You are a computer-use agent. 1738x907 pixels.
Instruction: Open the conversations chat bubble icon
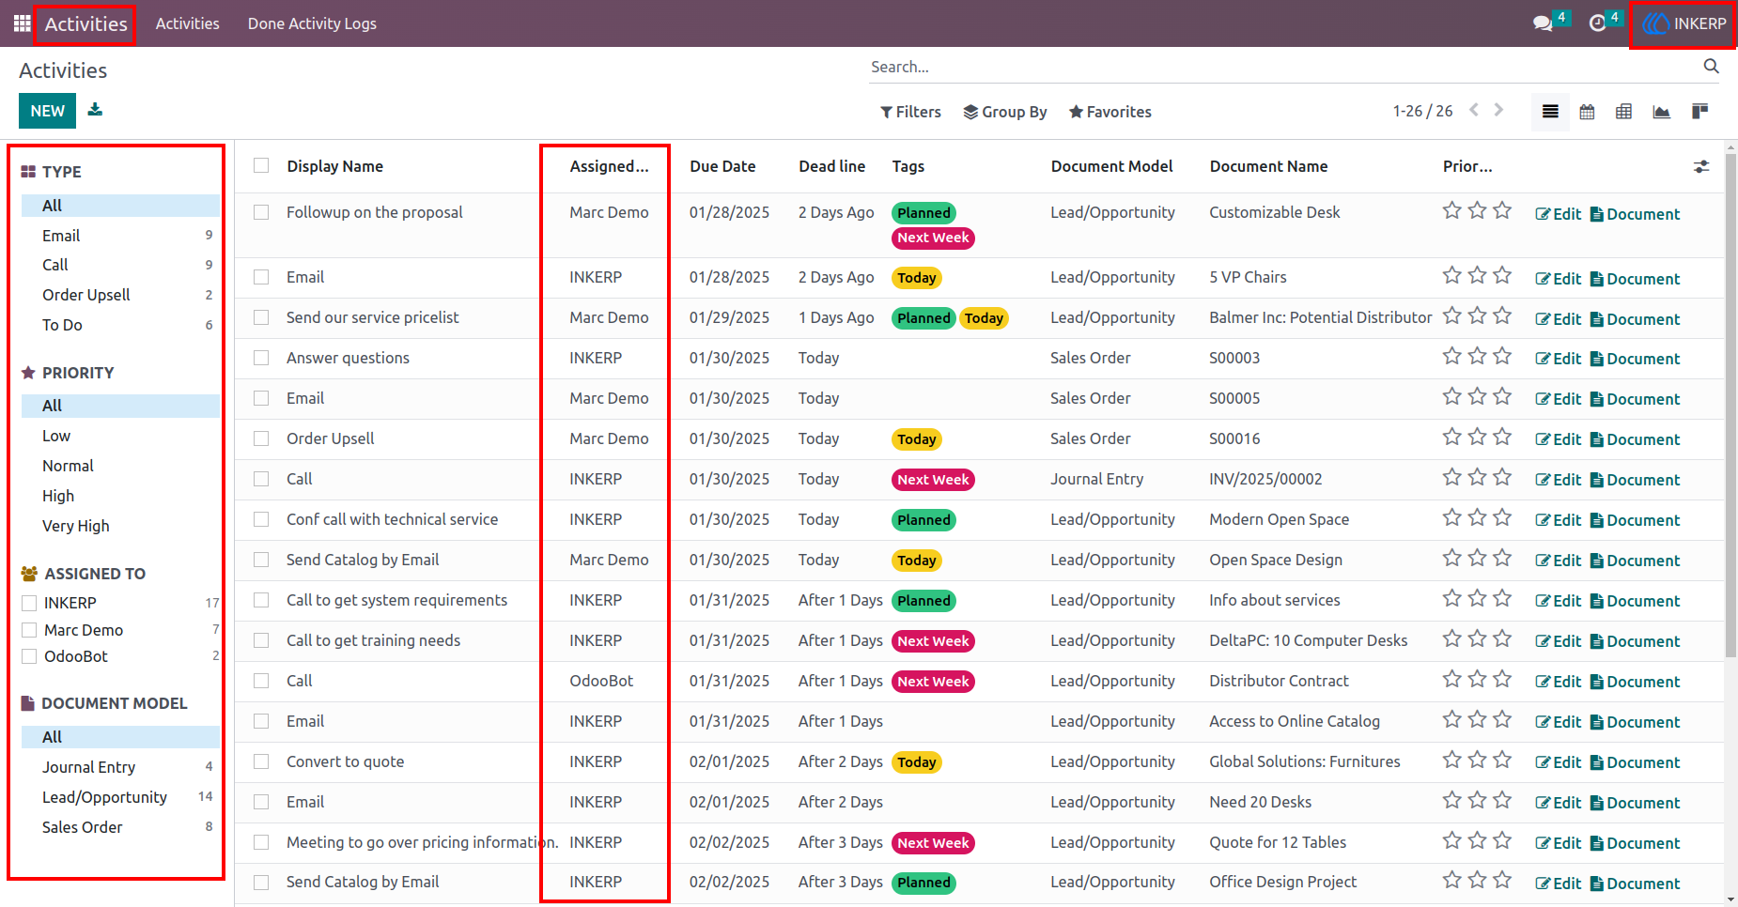1543,23
